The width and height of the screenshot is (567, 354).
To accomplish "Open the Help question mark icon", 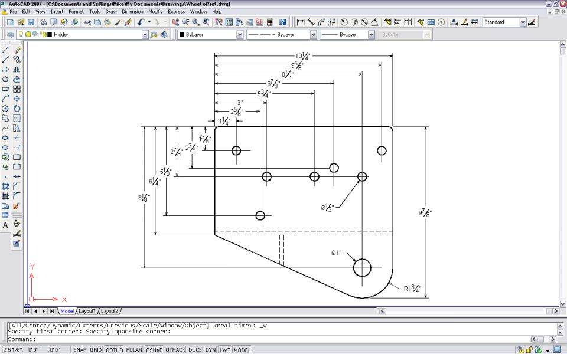I will 283,22.
